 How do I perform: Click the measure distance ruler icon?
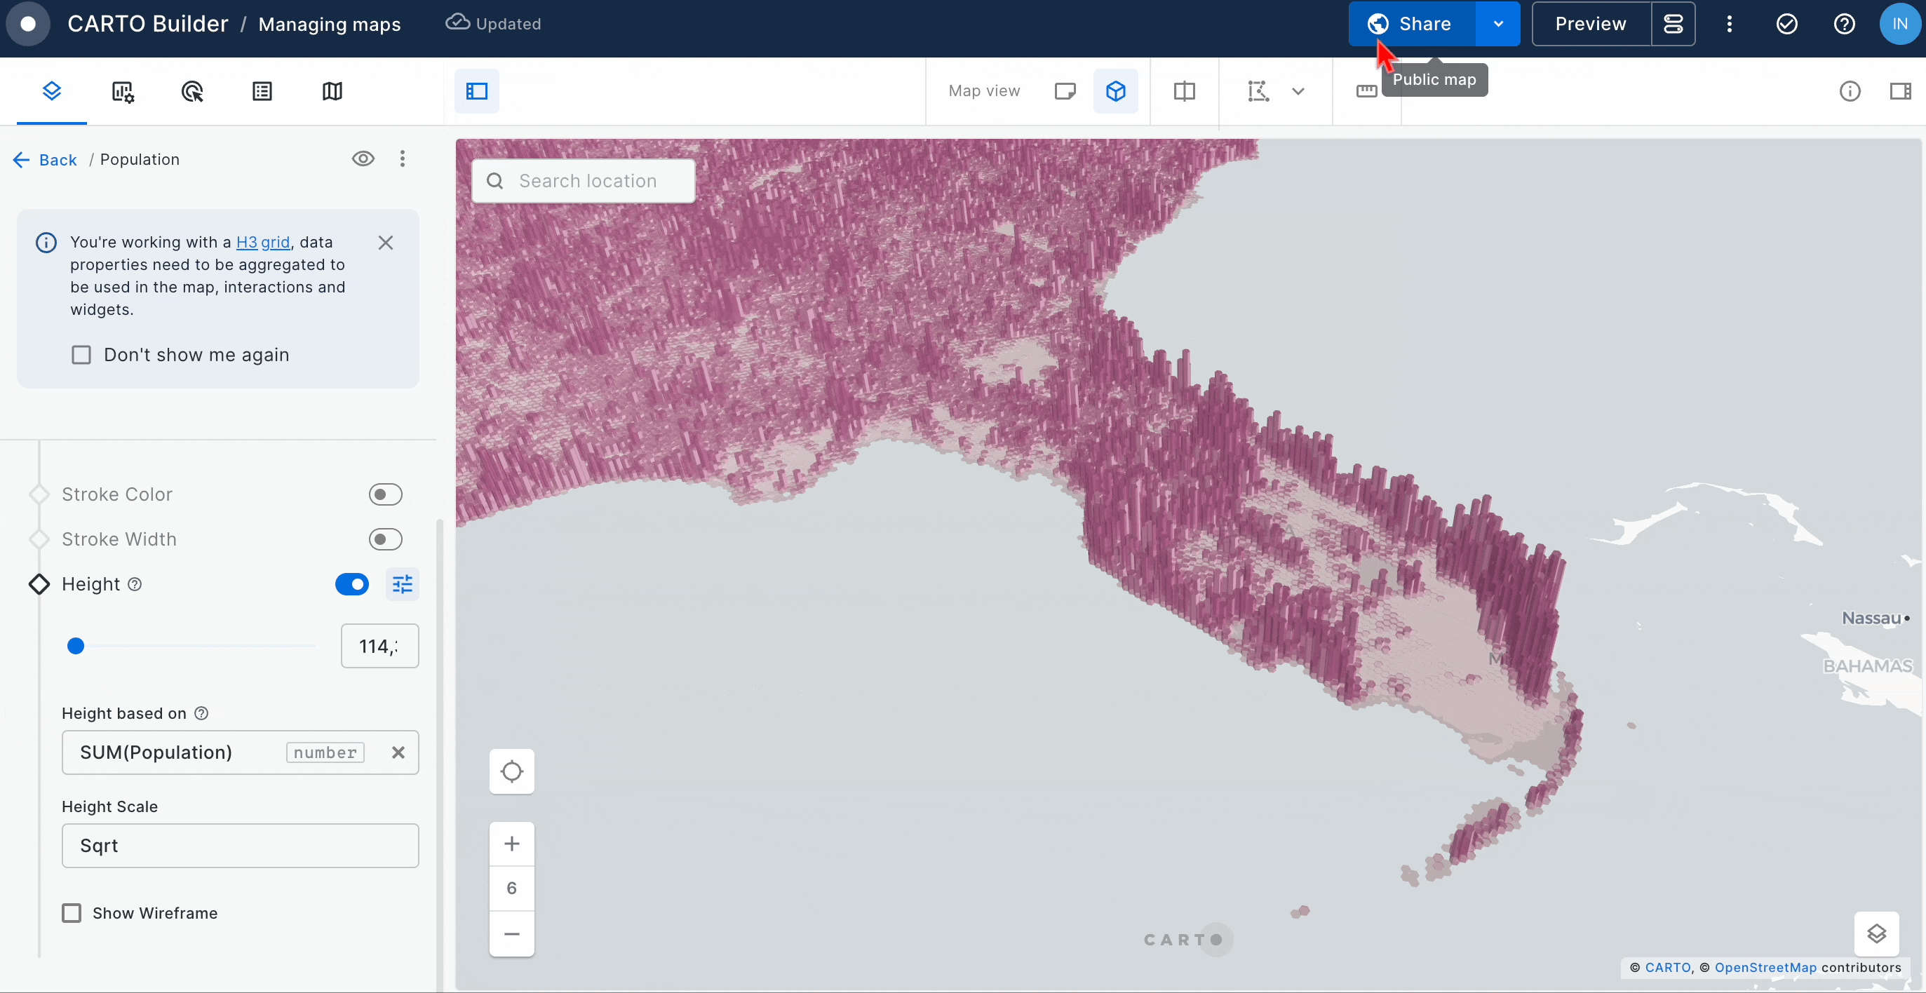click(x=1366, y=91)
